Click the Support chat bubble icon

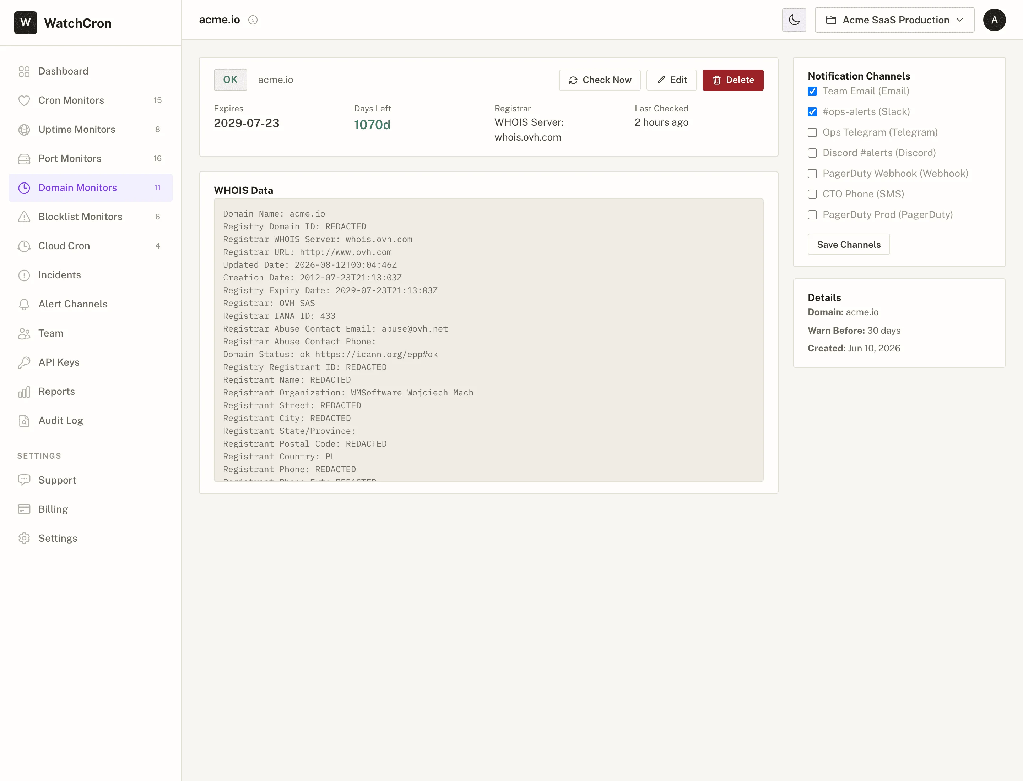24,480
